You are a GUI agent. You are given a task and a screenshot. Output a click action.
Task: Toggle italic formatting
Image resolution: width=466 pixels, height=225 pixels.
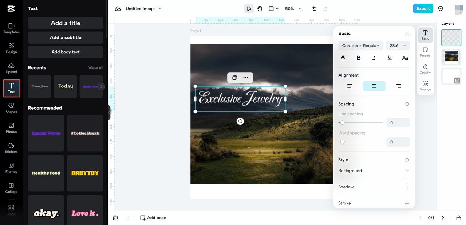click(x=374, y=57)
